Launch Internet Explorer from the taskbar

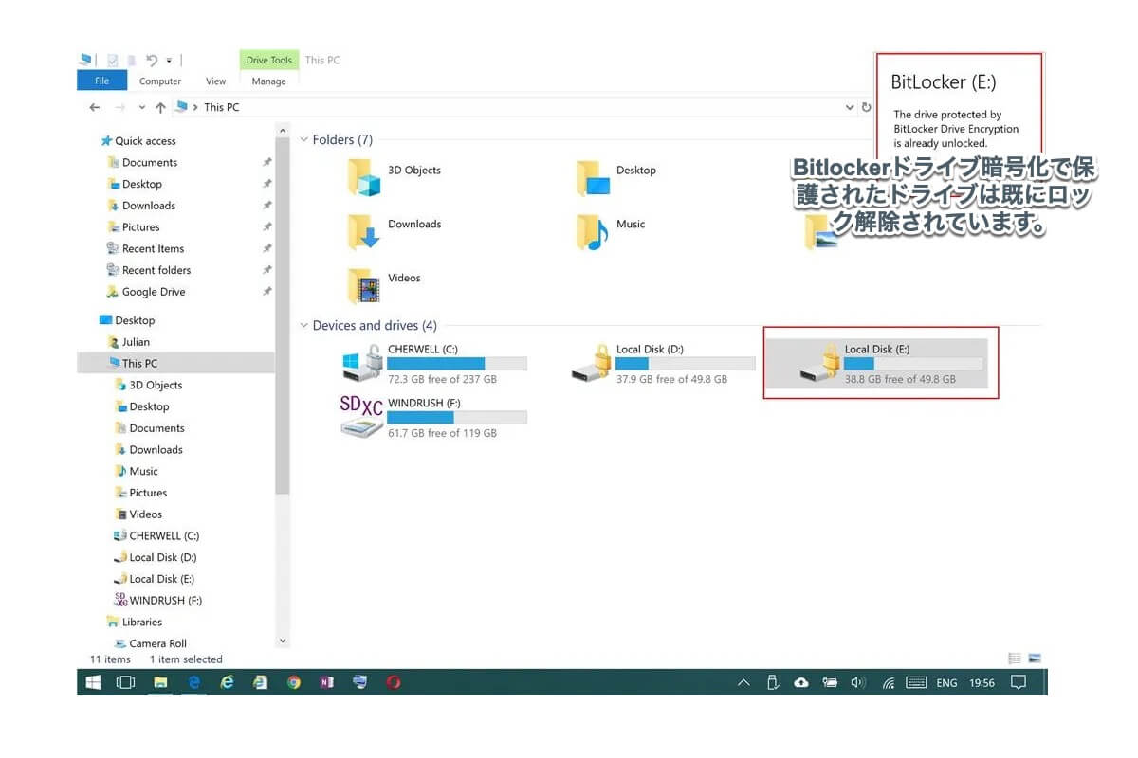click(227, 682)
